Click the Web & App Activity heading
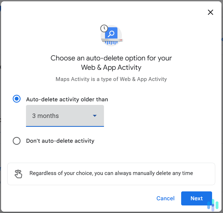Image resolution: width=223 pixels, height=213 pixels. coord(111,67)
